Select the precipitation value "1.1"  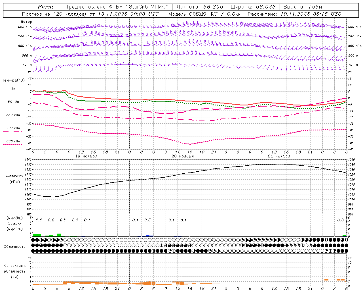pyautogui.click(x=39, y=220)
